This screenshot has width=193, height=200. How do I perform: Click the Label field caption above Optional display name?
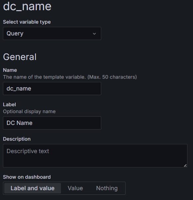(9, 104)
